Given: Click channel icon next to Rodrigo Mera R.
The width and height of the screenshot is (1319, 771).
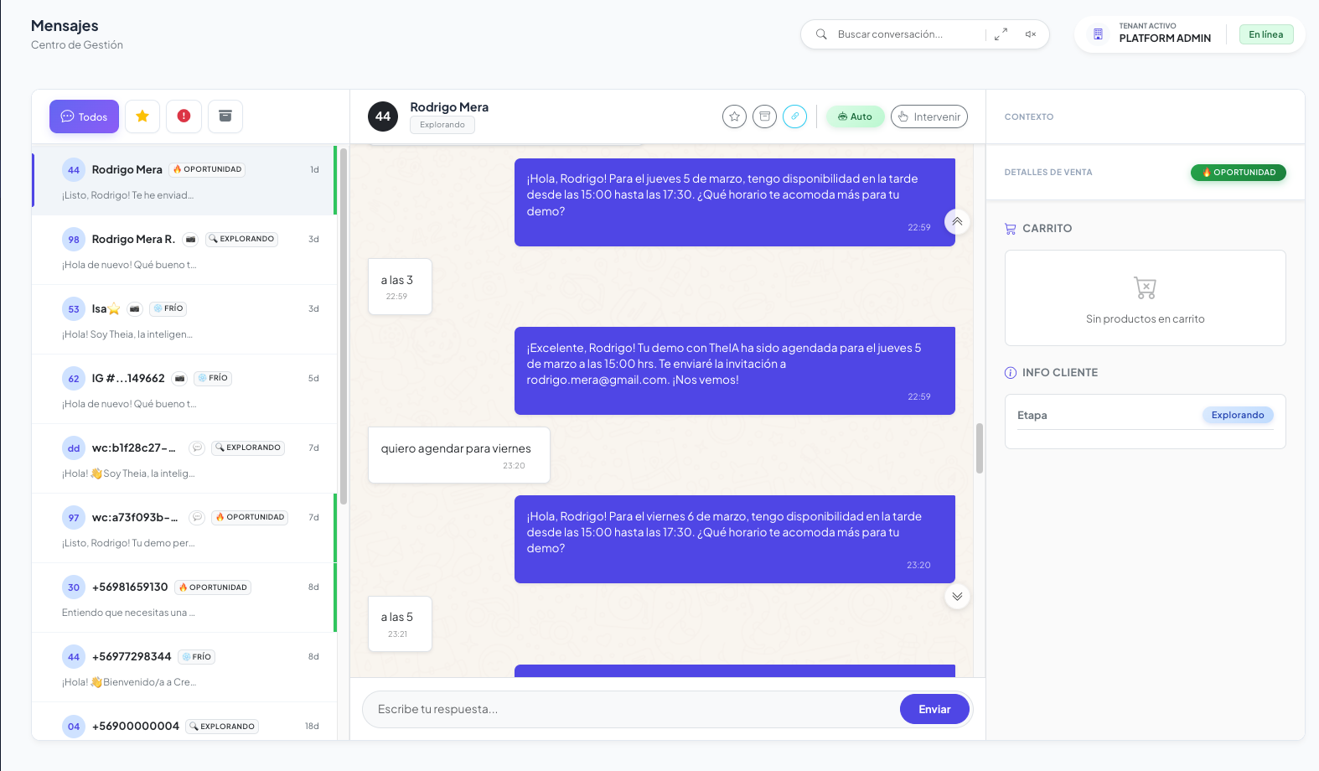Looking at the screenshot, I should pyautogui.click(x=190, y=240).
